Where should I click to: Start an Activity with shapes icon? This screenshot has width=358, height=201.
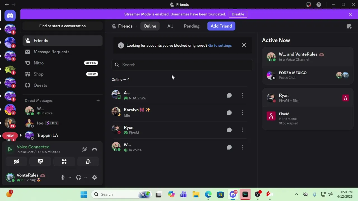[x=64, y=162]
